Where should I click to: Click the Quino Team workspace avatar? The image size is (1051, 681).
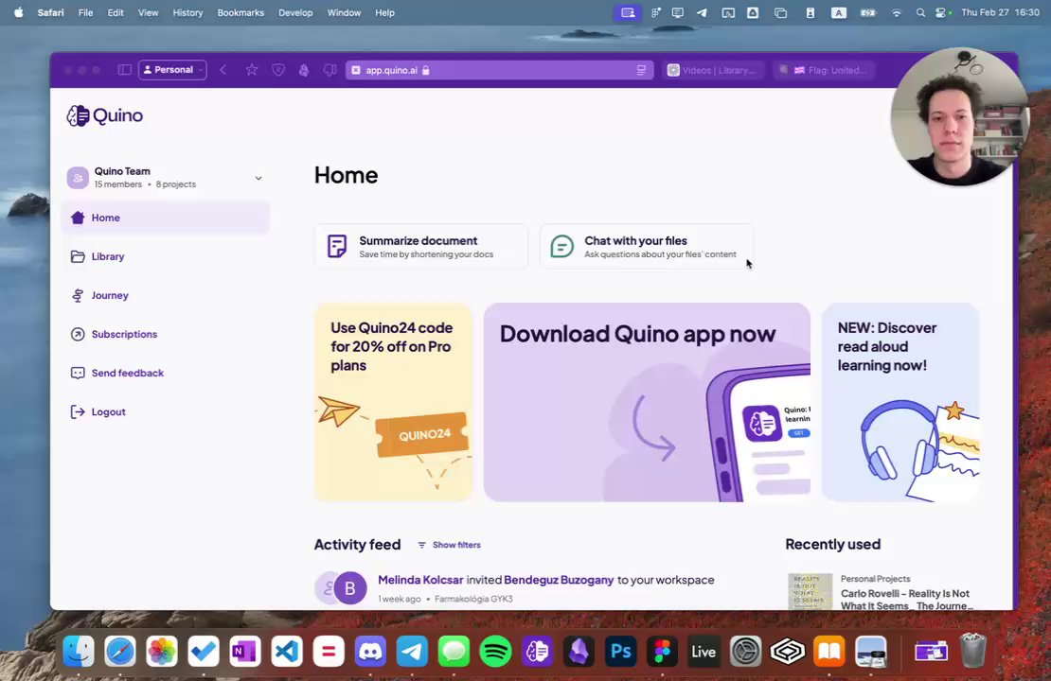point(78,178)
